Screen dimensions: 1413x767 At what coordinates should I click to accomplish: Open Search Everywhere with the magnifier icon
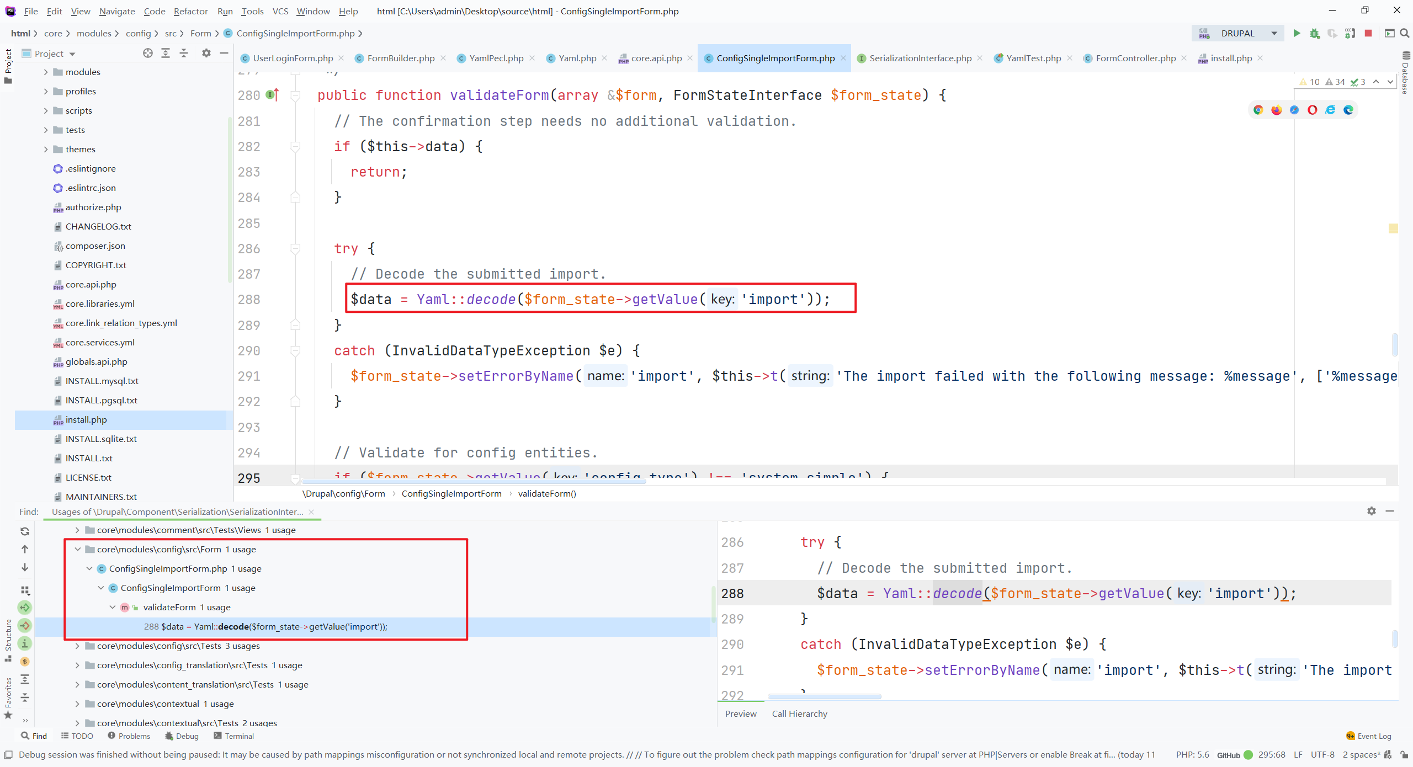[x=1405, y=34]
